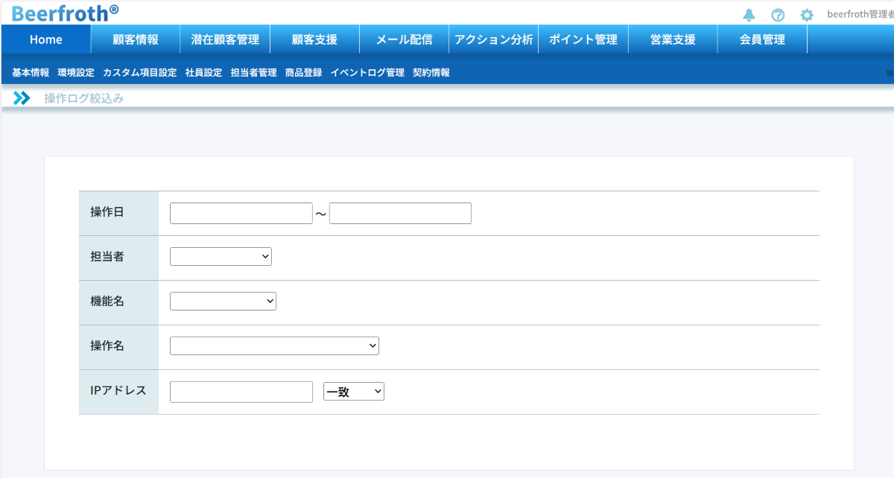Open the アクション分析 tab
This screenshot has width=894, height=478.
(493, 39)
